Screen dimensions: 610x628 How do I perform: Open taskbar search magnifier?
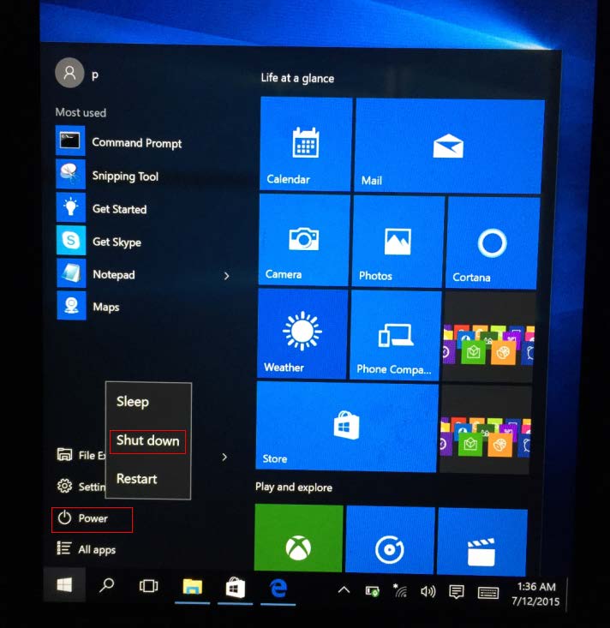click(x=106, y=585)
